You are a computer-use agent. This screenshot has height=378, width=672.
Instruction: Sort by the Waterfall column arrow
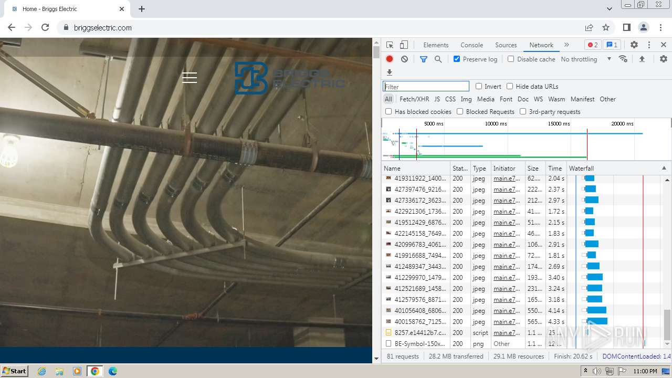tap(664, 169)
